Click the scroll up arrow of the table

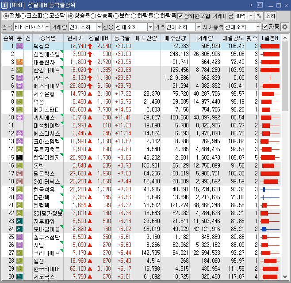click(x=285, y=38)
